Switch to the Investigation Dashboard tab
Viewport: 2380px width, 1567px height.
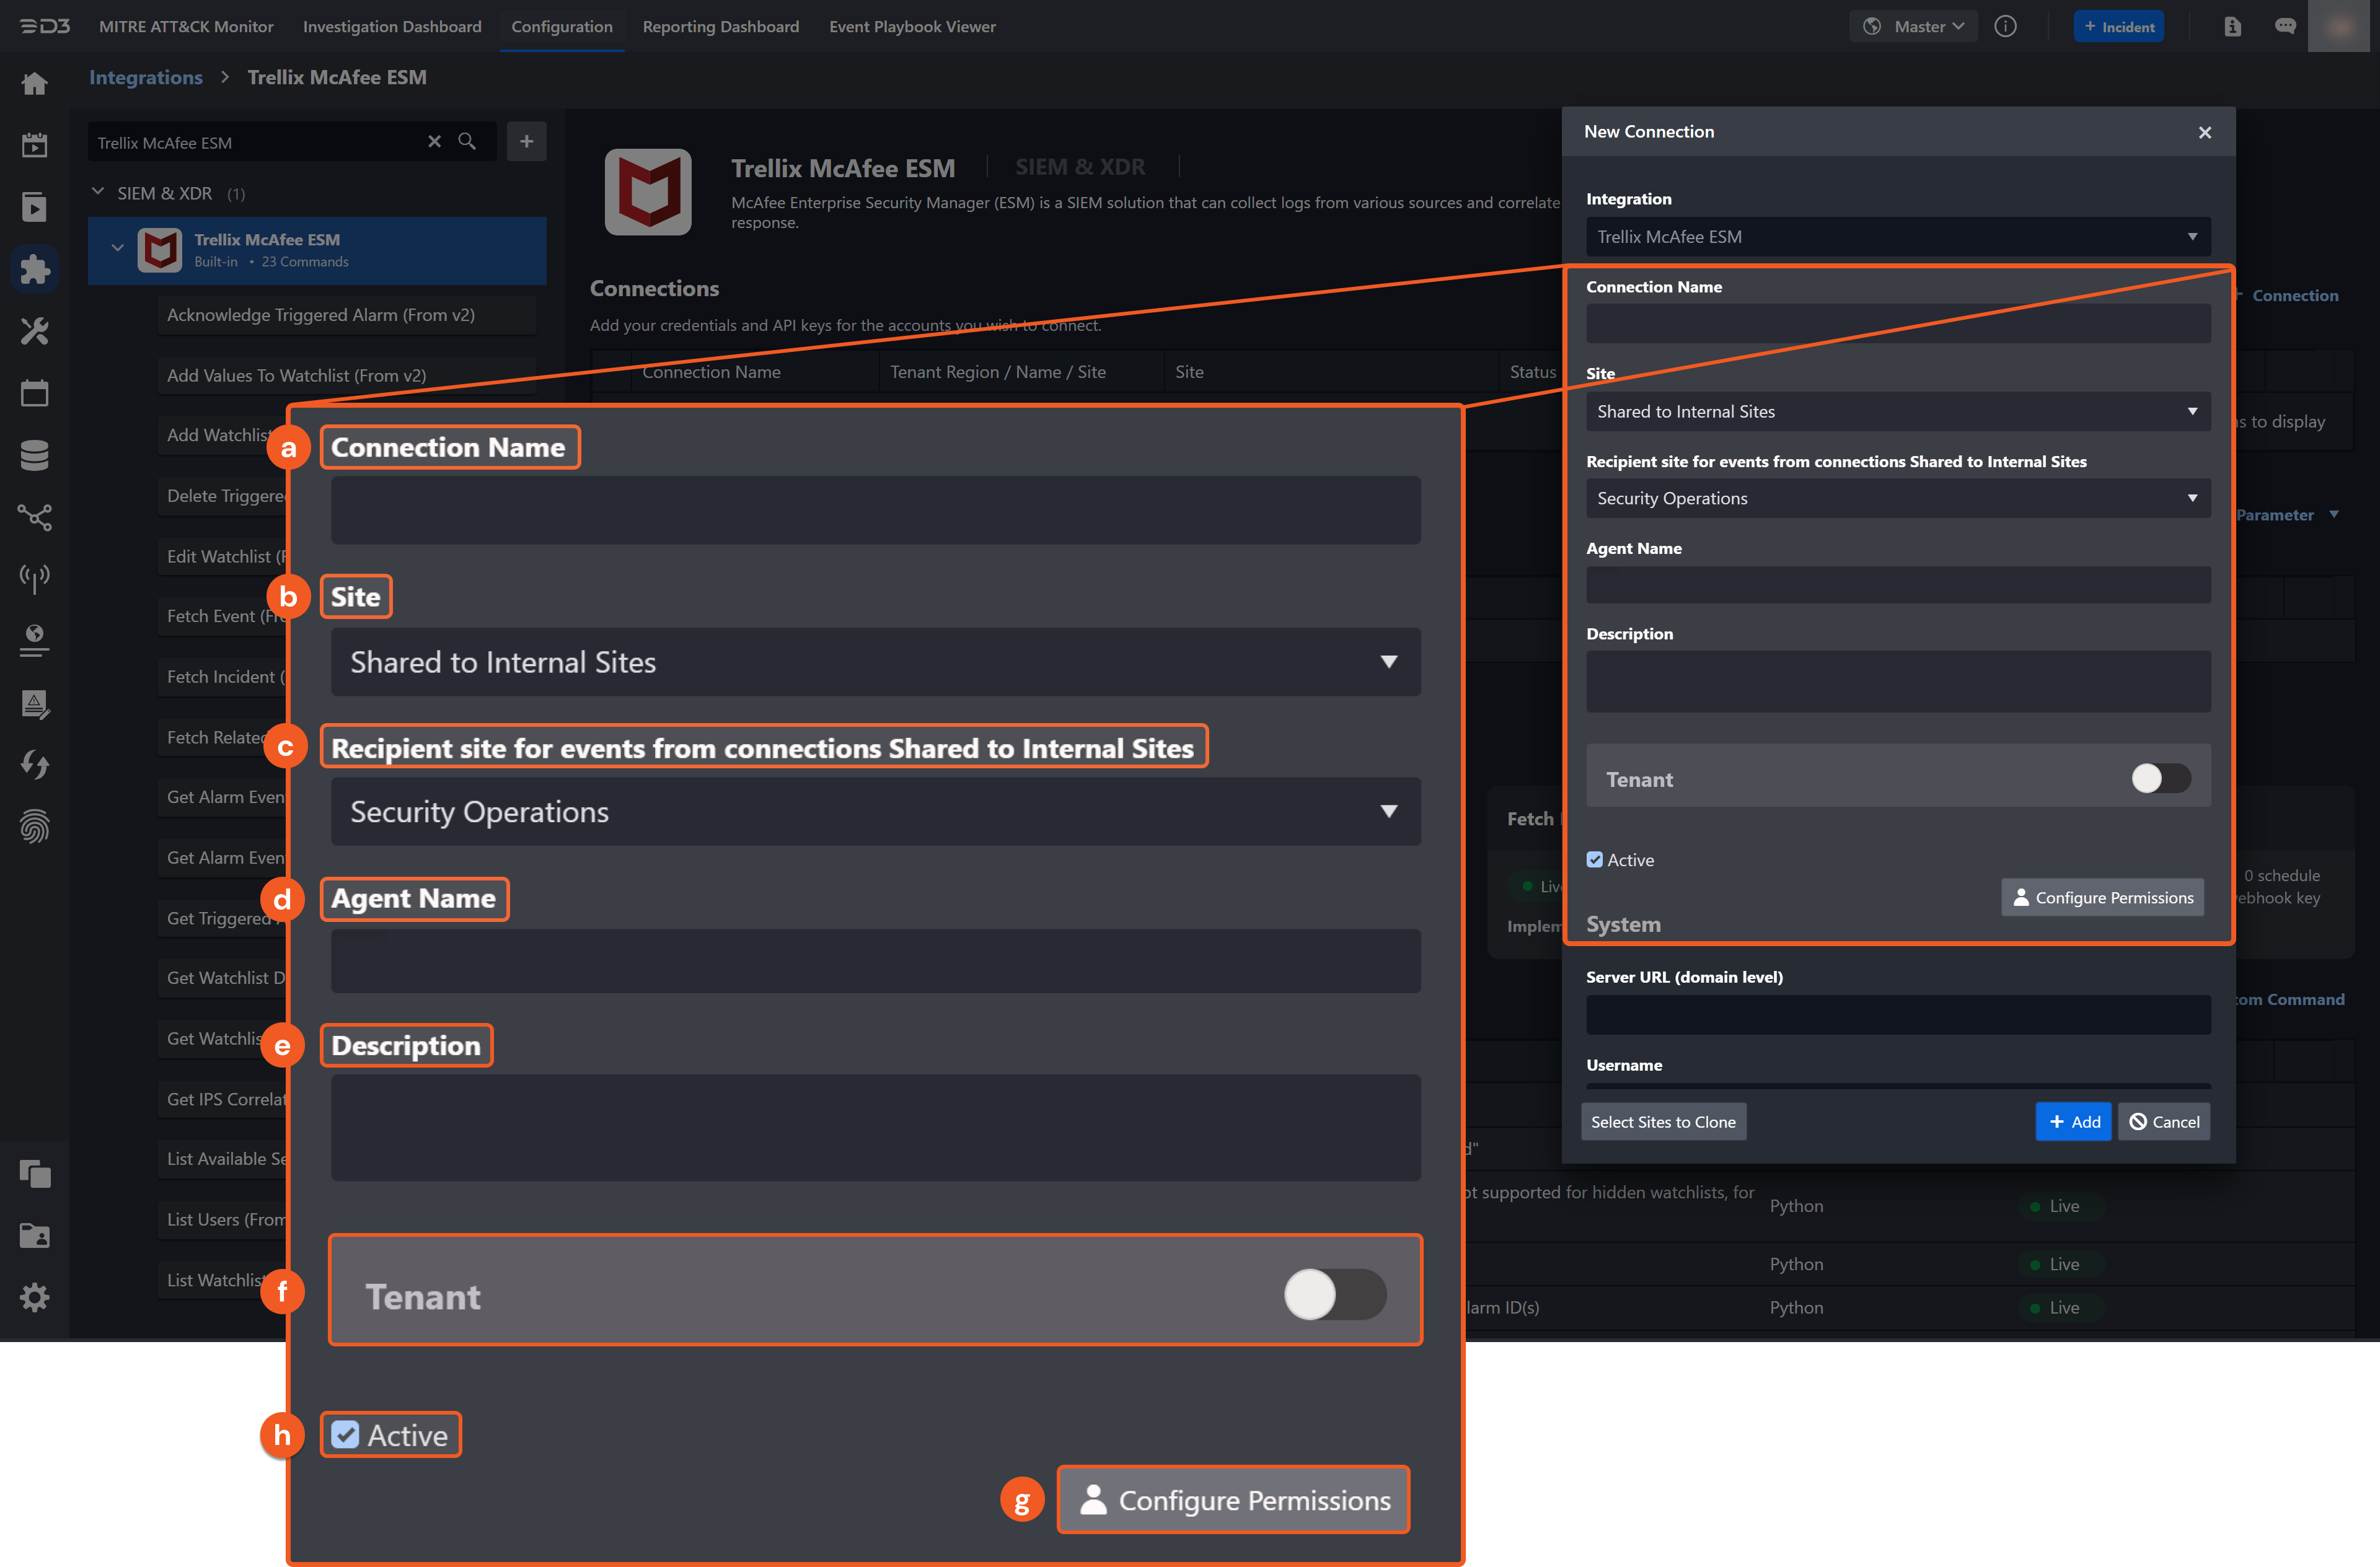click(x=392, y=27)
